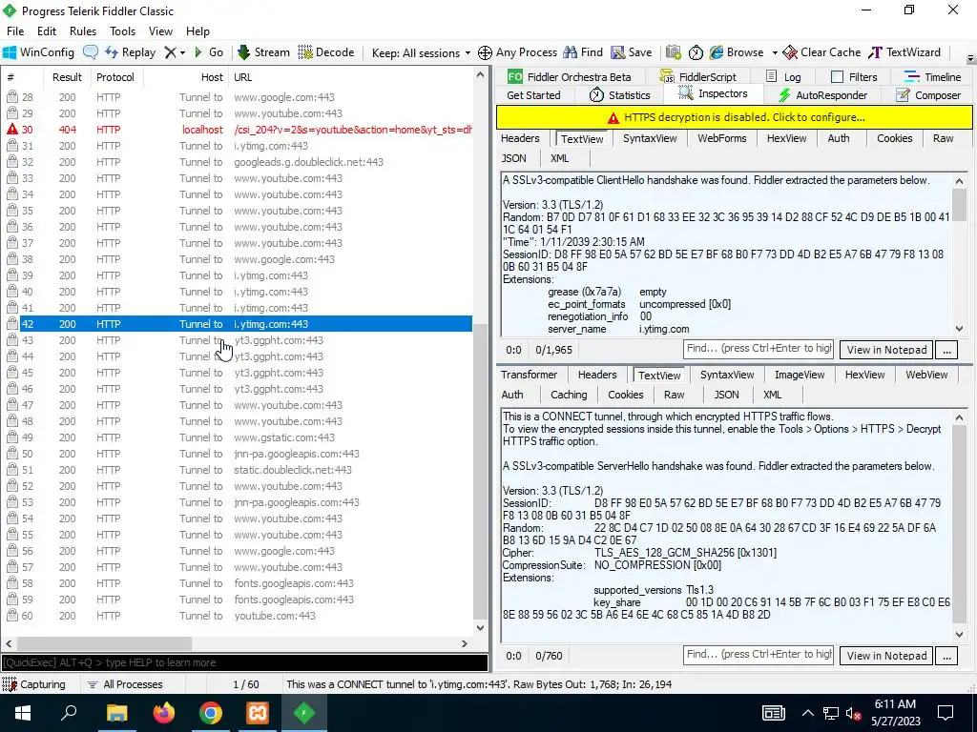Viewport: 977px width, 732px height.
Task: Select session 32 googleads.g.doubleclick.net:443
Action: pos(239,162)
